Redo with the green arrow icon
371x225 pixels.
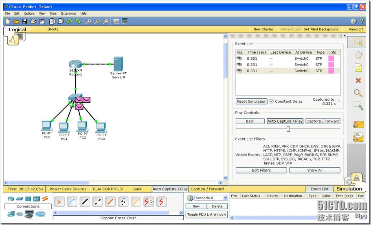click(78, 22)
